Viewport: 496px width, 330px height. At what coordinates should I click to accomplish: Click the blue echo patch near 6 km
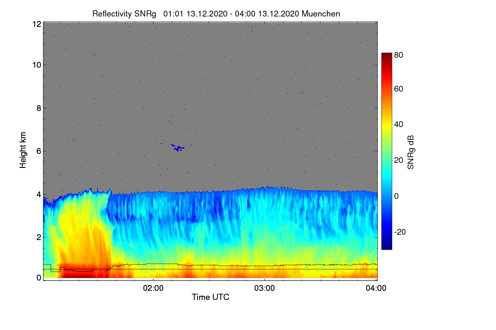point(177,147)
